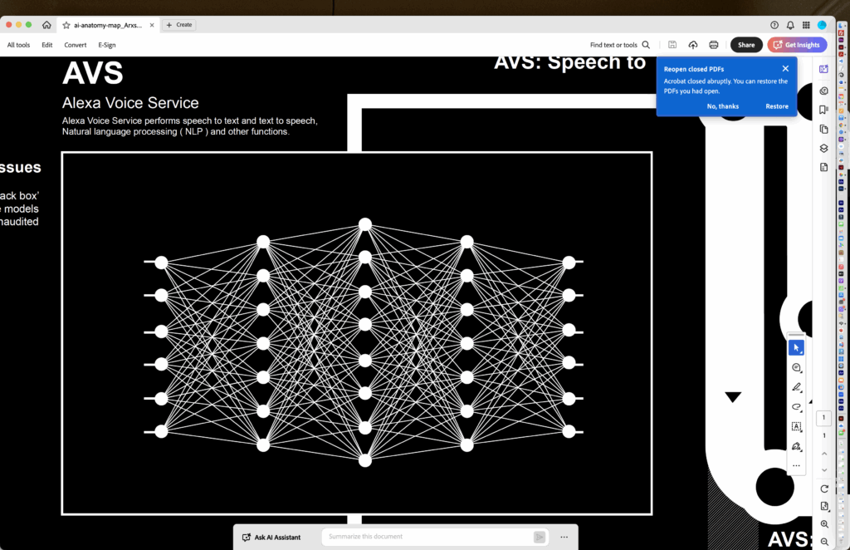Click the Get Insights button

pyautogui.click(x=797, y=45)
